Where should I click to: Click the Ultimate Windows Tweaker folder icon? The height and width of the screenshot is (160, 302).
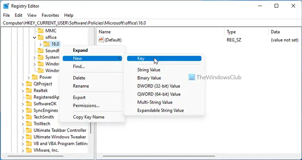[29, 137]
